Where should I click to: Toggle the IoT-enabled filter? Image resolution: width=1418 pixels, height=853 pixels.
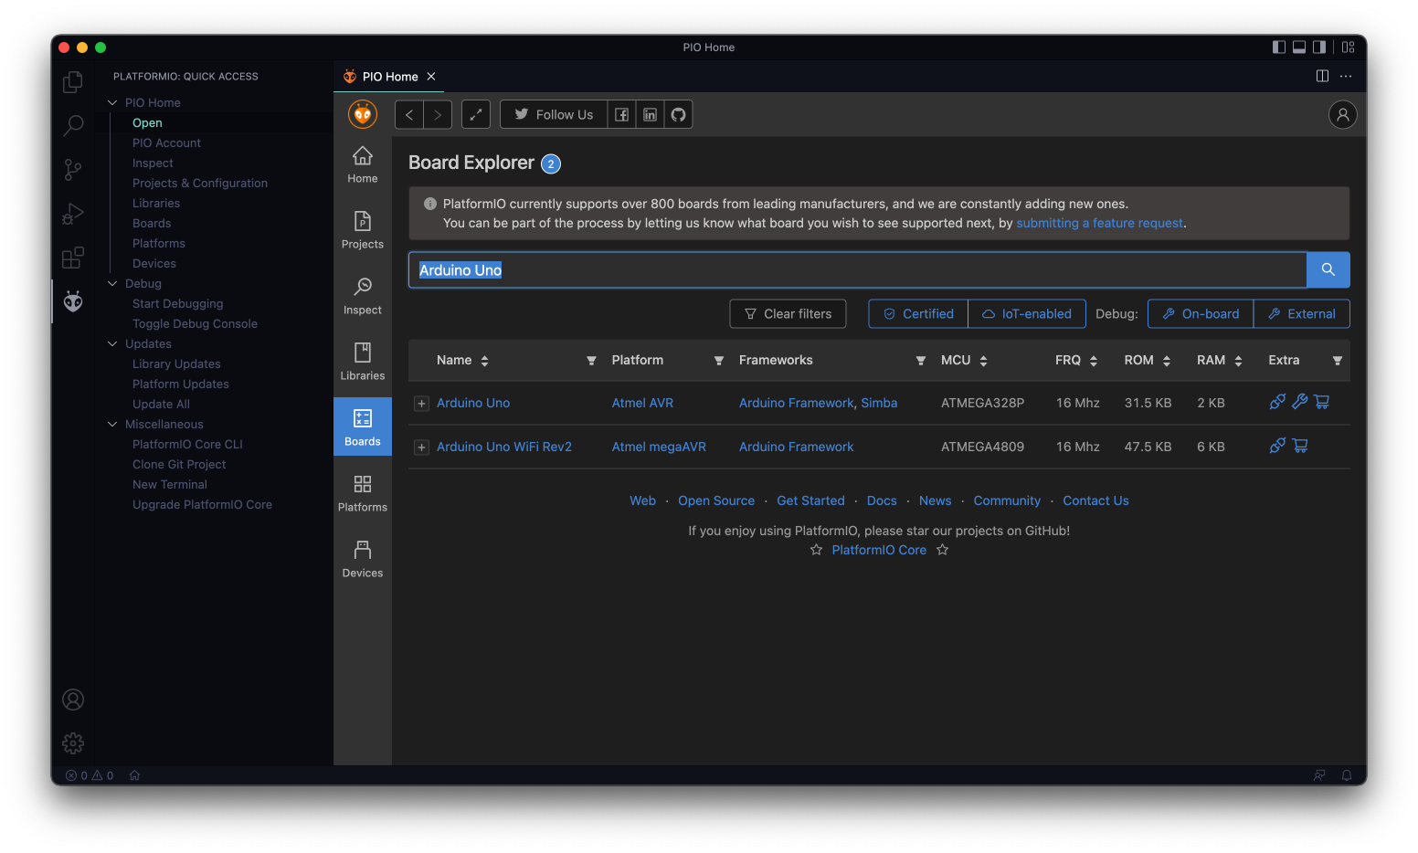1027,313
